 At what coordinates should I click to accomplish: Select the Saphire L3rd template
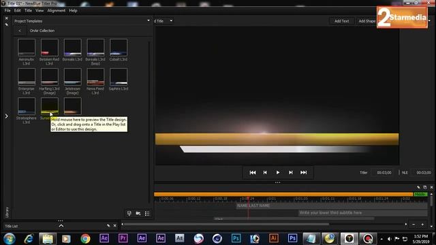(119, 77)
